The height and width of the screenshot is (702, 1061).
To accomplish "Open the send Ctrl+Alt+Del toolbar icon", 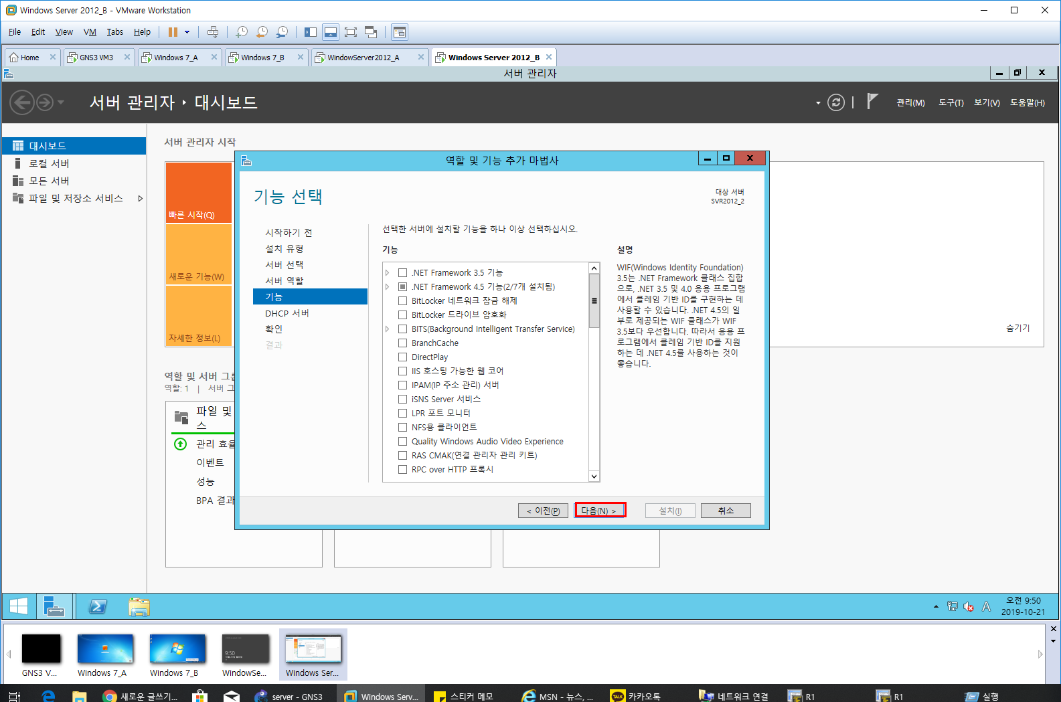I will (x=213, y=32).
